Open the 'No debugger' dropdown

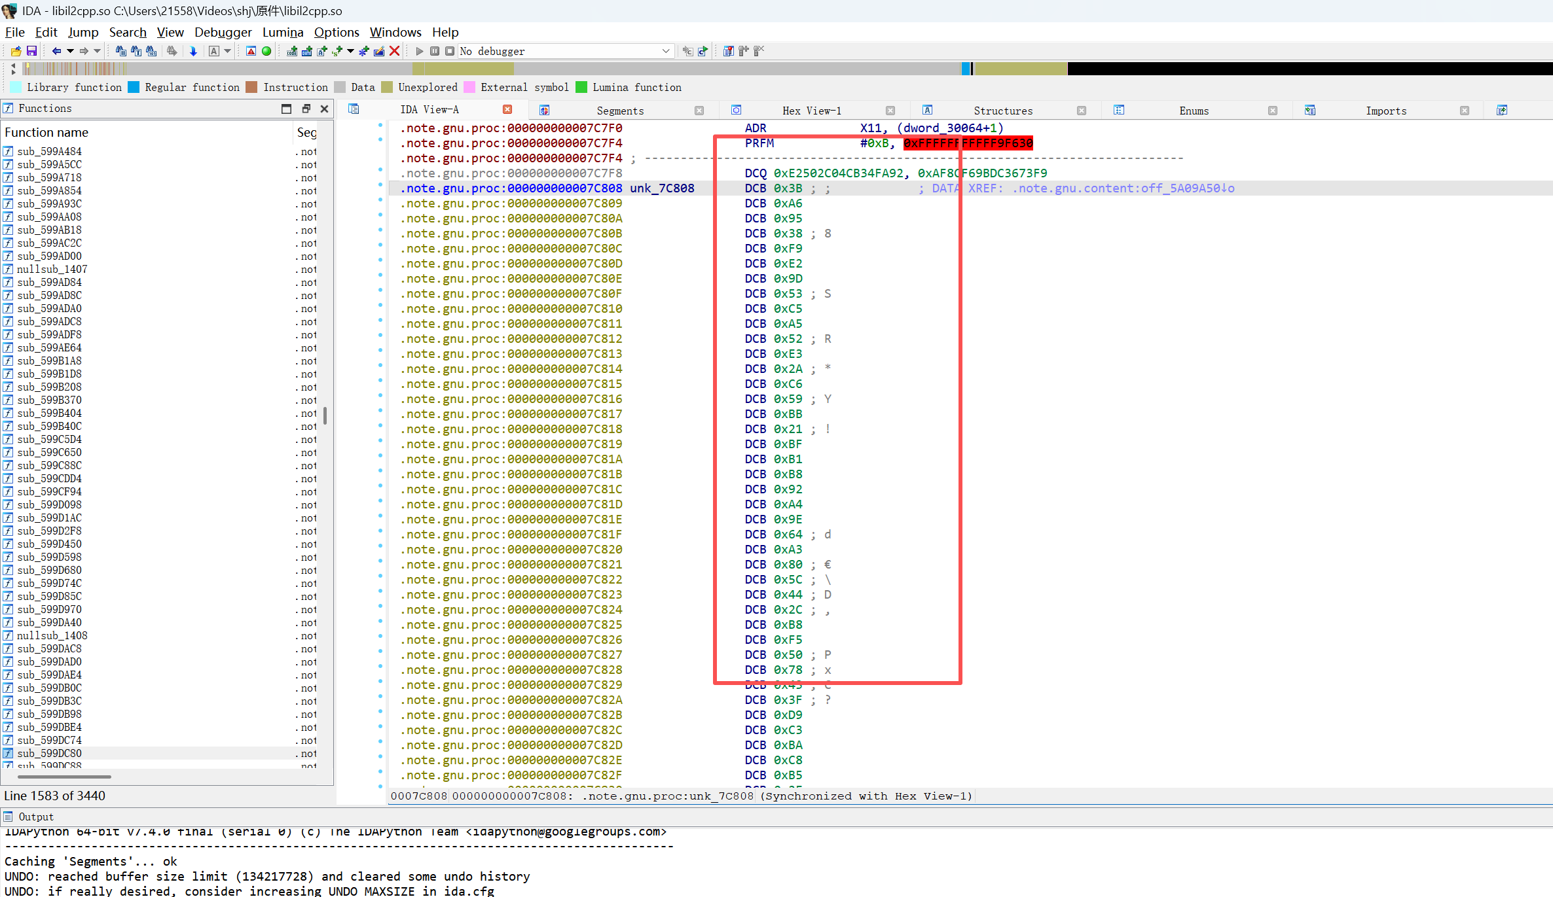coord(665,51)
